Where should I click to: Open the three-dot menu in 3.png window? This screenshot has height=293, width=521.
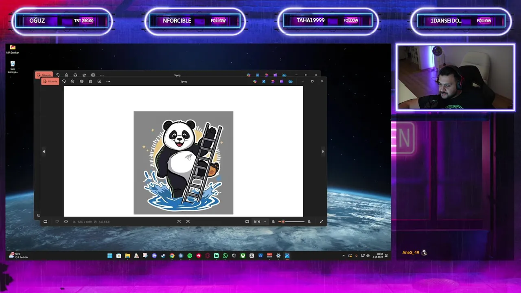102,75
